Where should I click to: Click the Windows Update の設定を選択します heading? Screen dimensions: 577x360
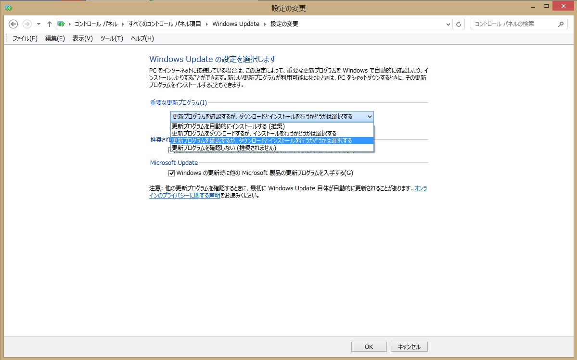pyautogui.click(x=213, y=59)
